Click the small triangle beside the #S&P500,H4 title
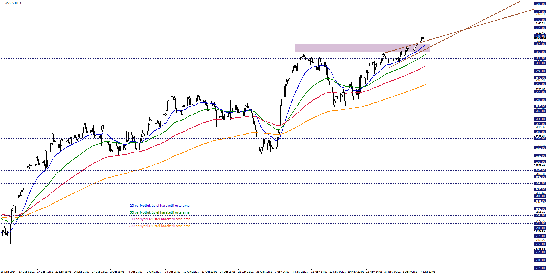The height and width of the screenshot is (275, 547). point(3,3)
